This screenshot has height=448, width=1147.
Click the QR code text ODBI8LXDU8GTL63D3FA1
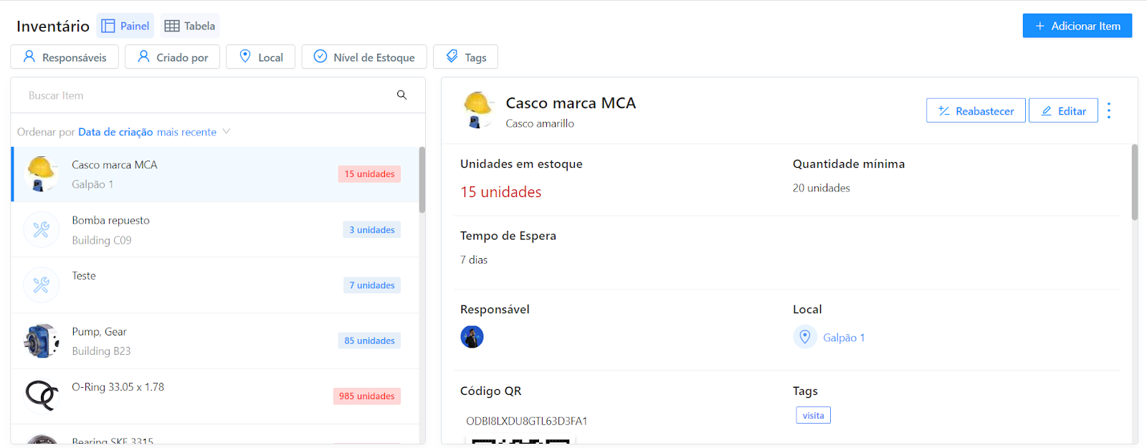pos(527,421)
